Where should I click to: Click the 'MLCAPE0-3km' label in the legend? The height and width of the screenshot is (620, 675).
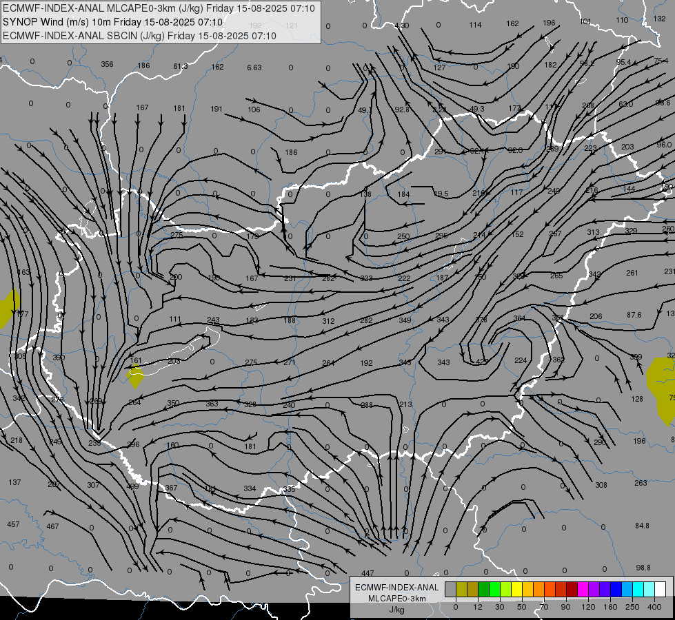click(x=397, y=599)
